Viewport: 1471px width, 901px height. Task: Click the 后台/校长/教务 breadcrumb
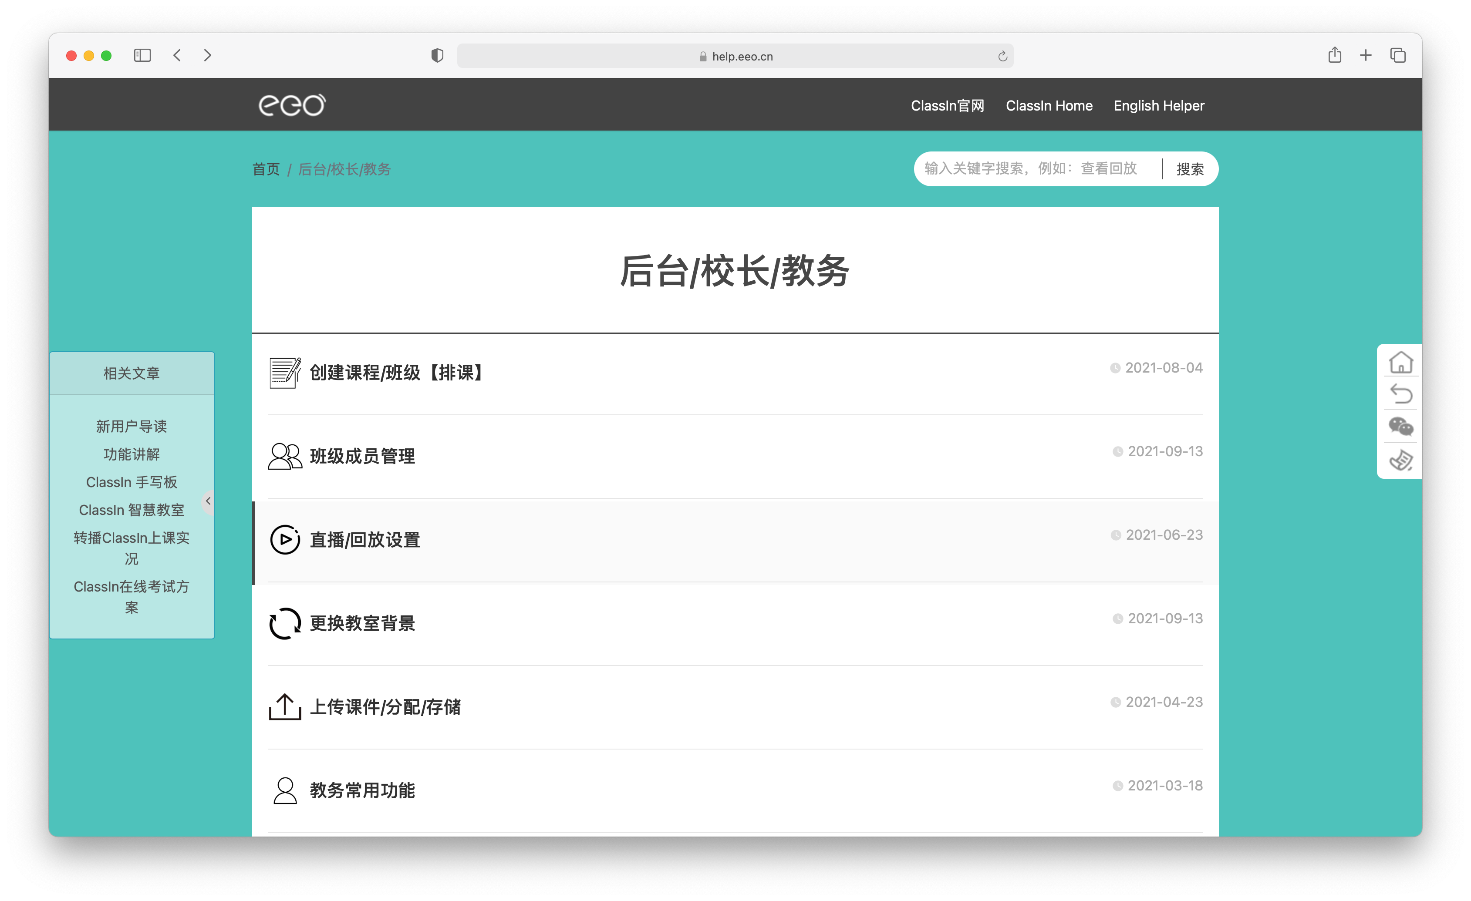[344, 169]
